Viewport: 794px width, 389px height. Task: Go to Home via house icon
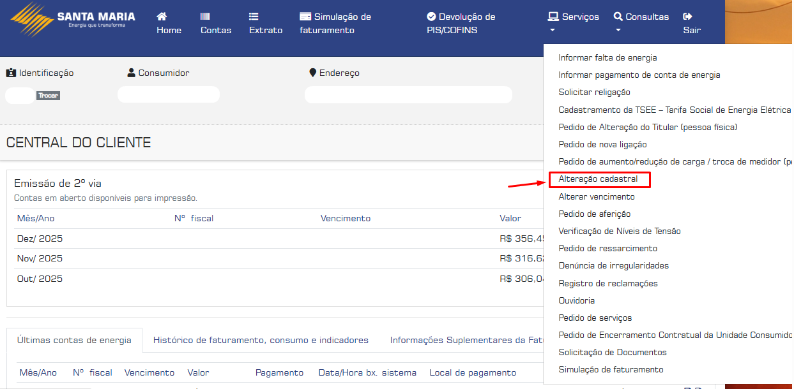tap(162, 17)
